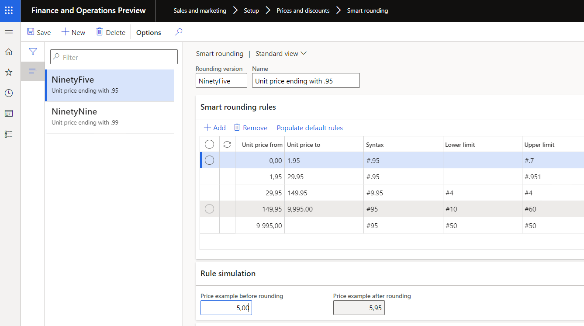Toggle select-all circle in grid header
This screenshot has width=584, height=326.
pyautogui.click(x=210, y=144)
